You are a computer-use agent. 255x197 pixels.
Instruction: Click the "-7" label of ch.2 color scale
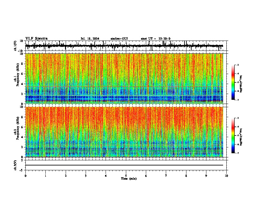(237, 153)
